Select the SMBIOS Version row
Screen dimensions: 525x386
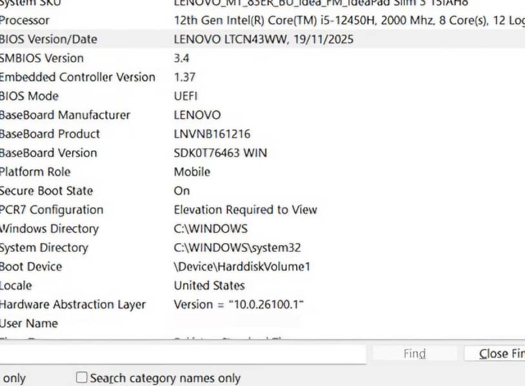pos(42,58)
